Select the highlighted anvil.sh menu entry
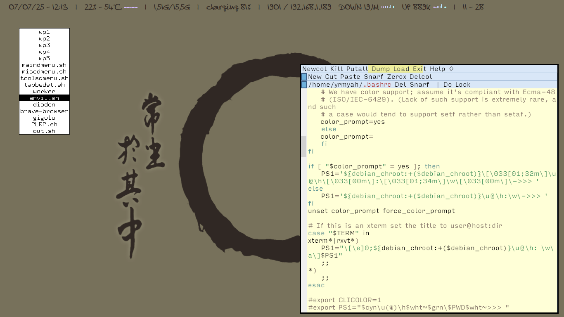This screenshot has height=317, width=564. click(44, 98)
